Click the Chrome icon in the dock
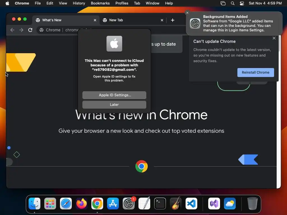287x215 pixels. click(97, 204)
